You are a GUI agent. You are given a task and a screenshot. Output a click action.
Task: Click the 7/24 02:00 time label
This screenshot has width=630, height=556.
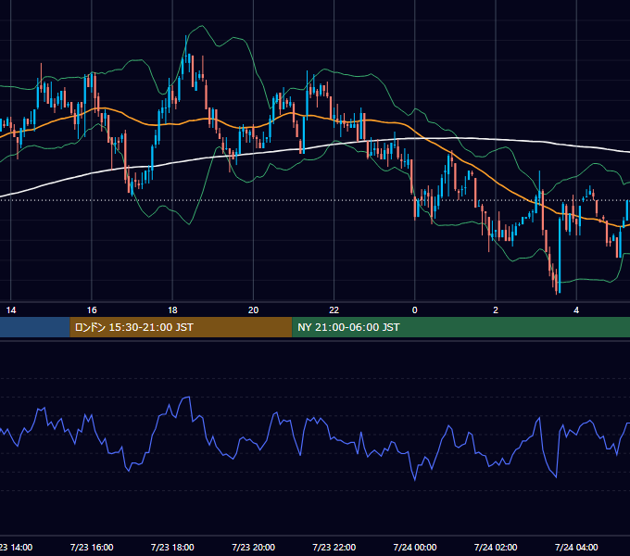(496, 547)
